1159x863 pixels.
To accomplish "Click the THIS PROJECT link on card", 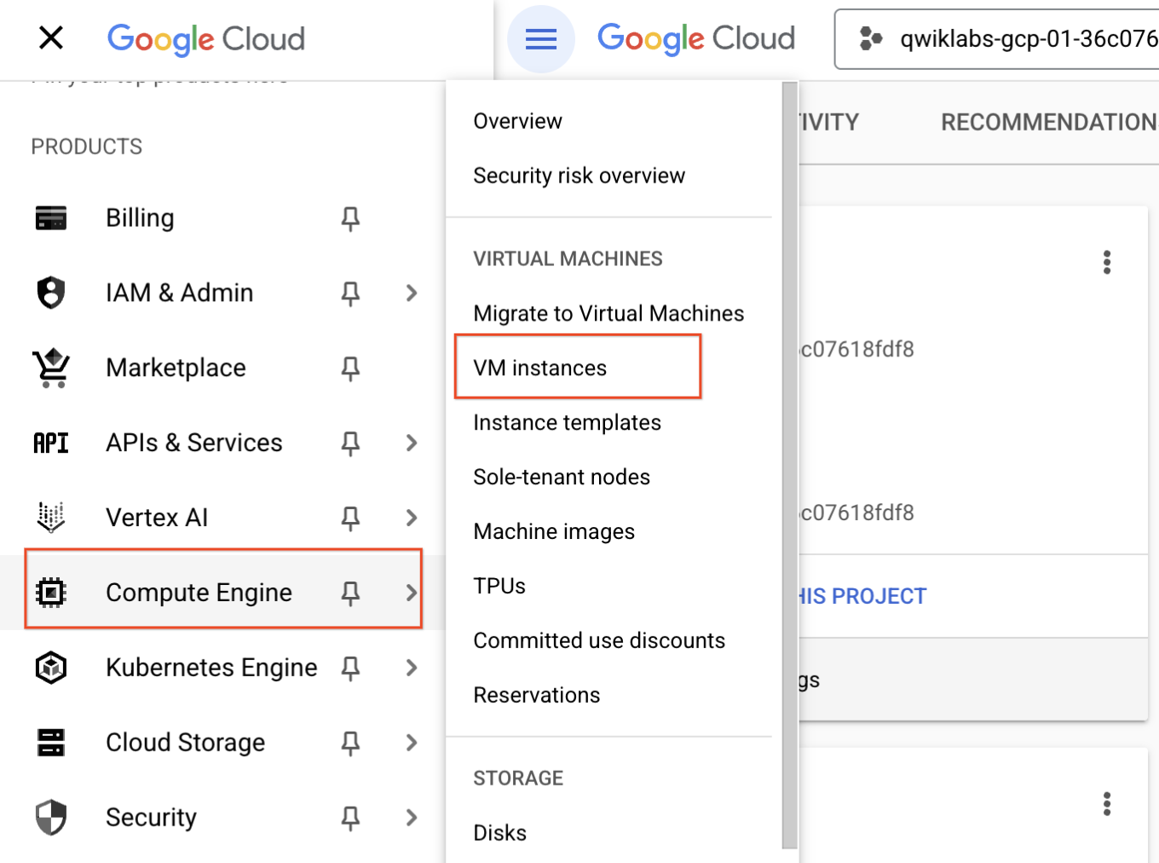I will (x=862, y=596).
